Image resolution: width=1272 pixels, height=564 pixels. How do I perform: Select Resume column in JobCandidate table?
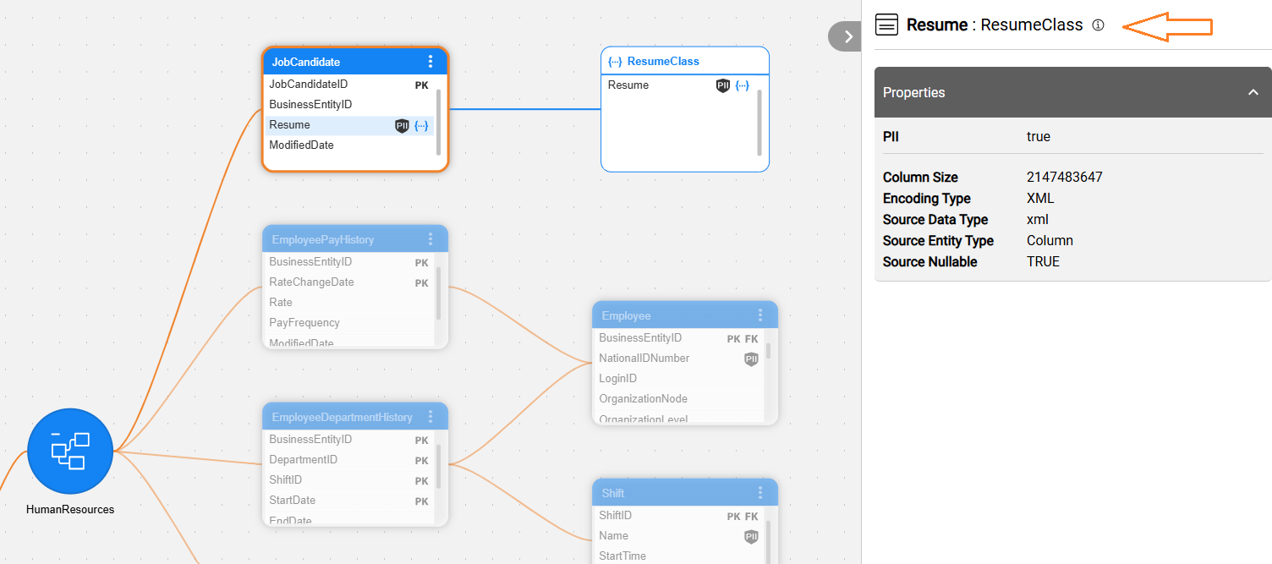pyautogui.click(x=349, y=125)
